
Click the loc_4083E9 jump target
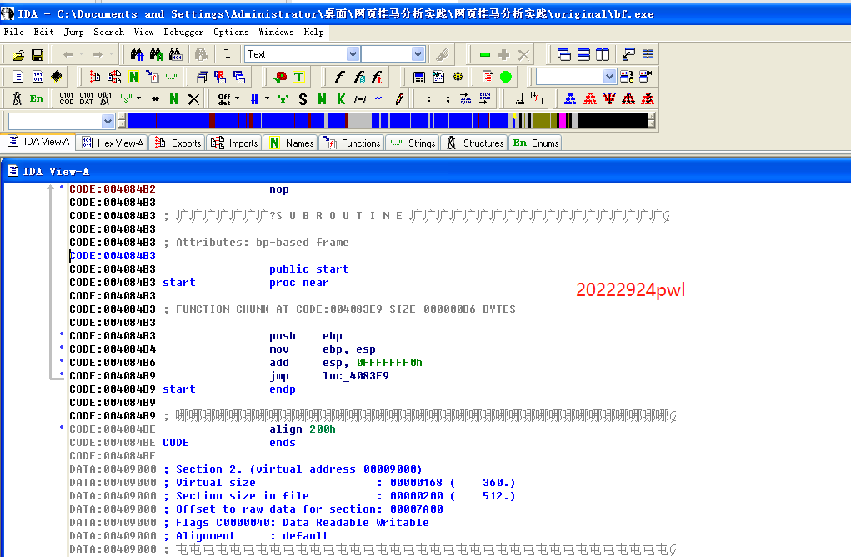tap(355, 376)
